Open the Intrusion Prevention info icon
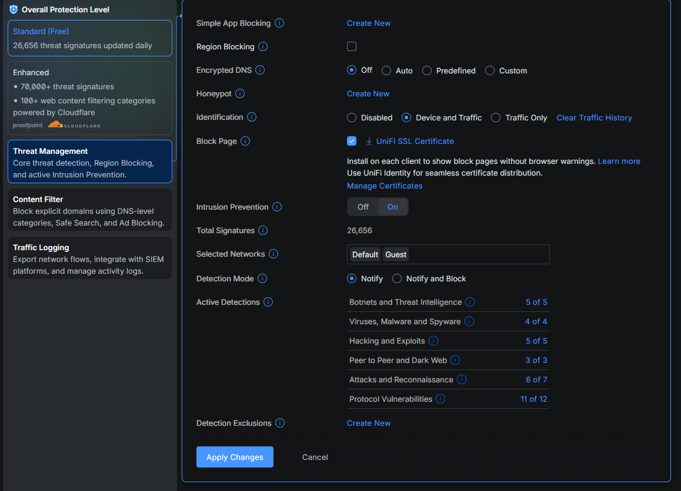The width and height of the screenshot is (681, 491). (x=276, y=207)
